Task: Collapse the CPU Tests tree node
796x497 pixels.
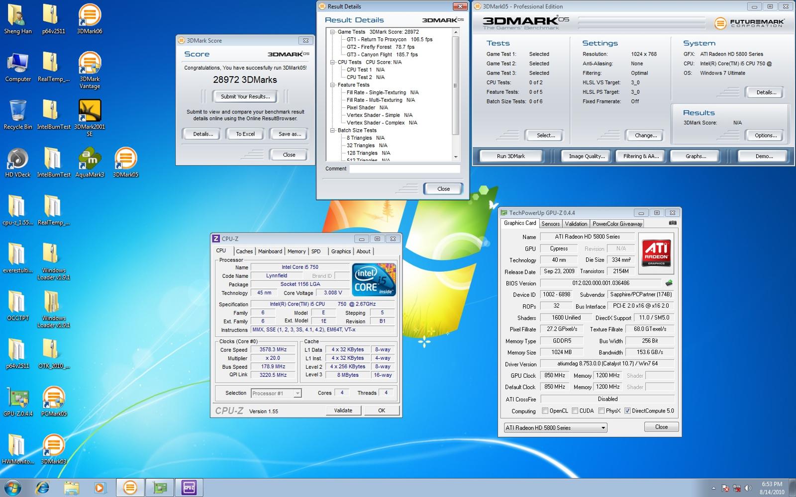Action: (x=332, y=62)
